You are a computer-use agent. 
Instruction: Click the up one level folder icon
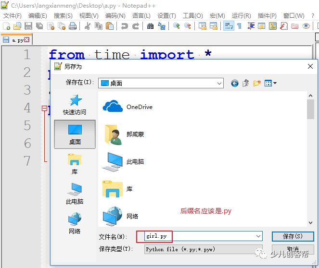(245, 83)
